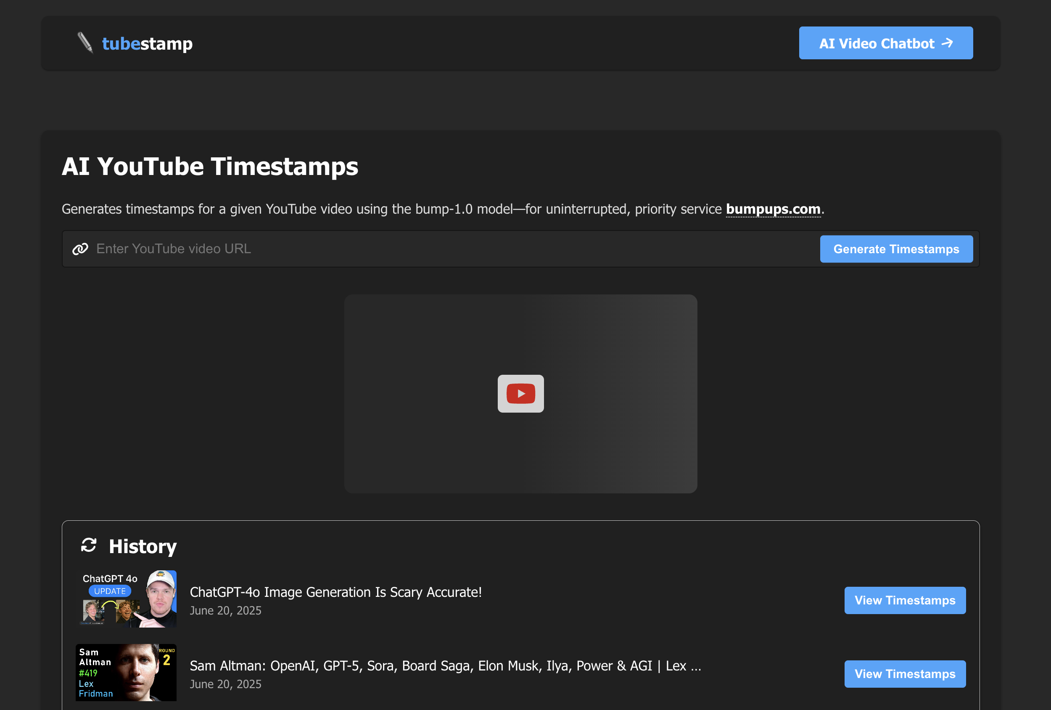Open the AI Video Chatbot button
1051x710 pixels.
tap(885, 43)
